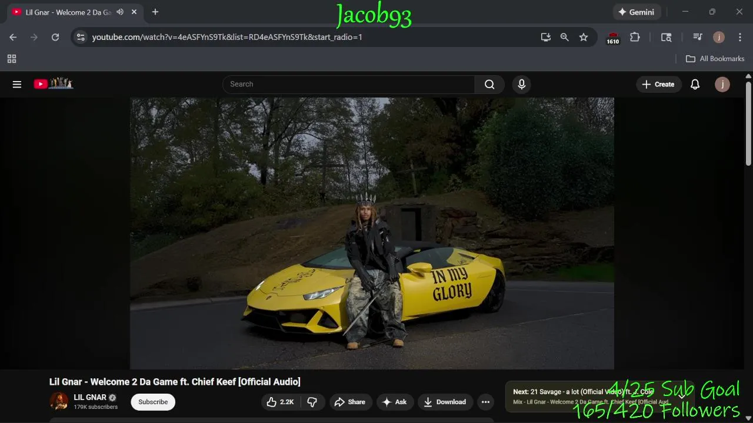The height and width of the screenshot is (423, 753).
Task: Open the apps grid in bookmarks bar
Action: tap(12, 59)
